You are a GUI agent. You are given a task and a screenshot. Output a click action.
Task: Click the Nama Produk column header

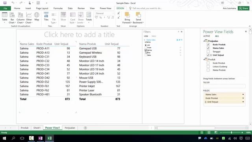click(87, 44)
